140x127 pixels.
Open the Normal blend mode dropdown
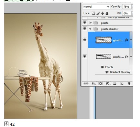(x=96, y=7)
